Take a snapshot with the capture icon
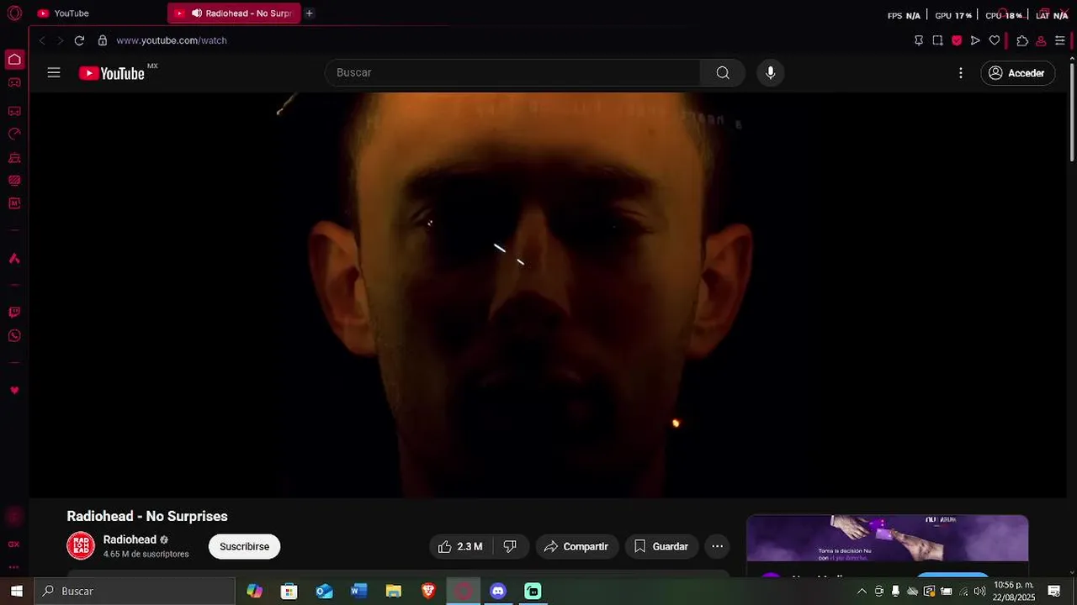This screenshot has width=1077, height=605. click(x=938, y=40)
